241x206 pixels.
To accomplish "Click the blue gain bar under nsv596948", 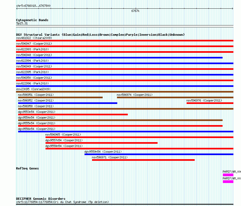I will click(x=119, y=58).
